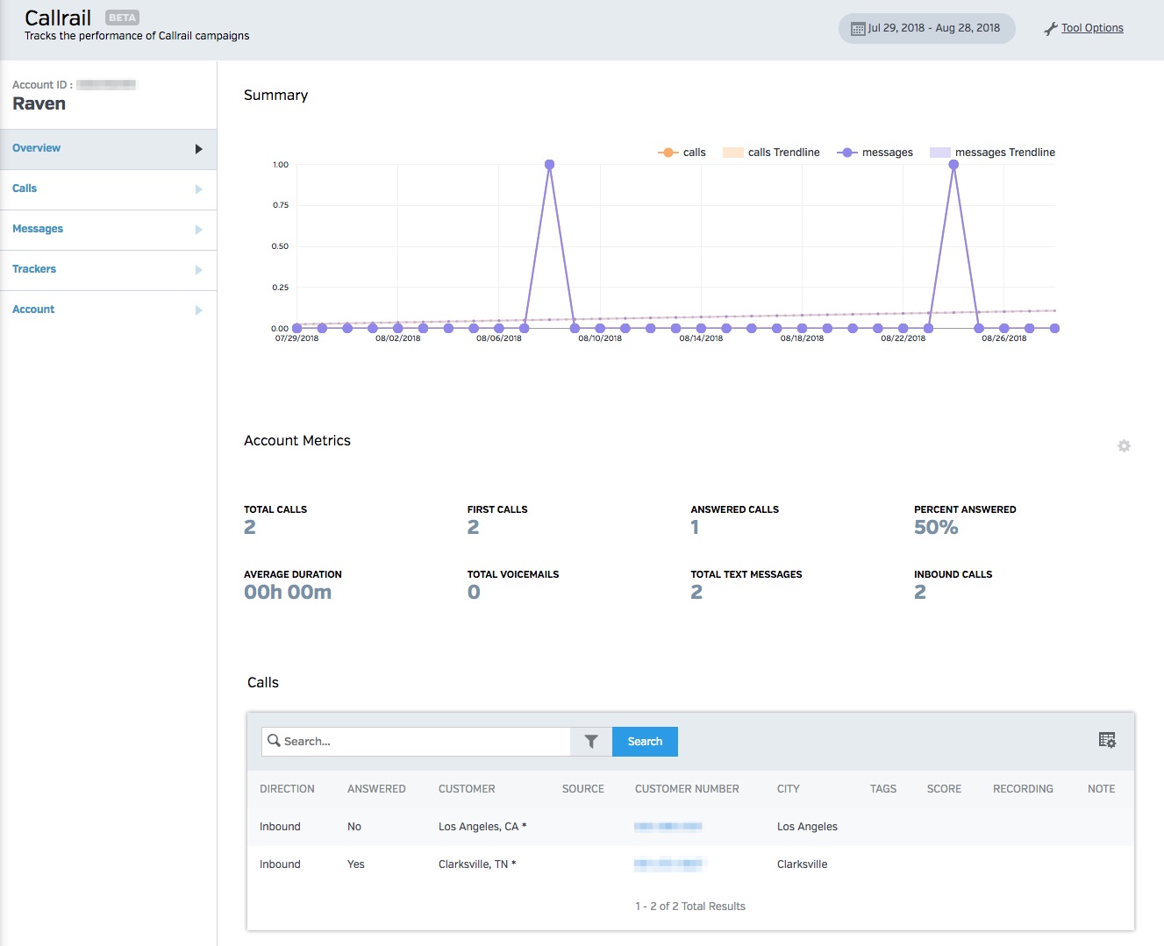Open the Tool Options link
The height and width of the screenshot is (946, 1164).
1092,28
